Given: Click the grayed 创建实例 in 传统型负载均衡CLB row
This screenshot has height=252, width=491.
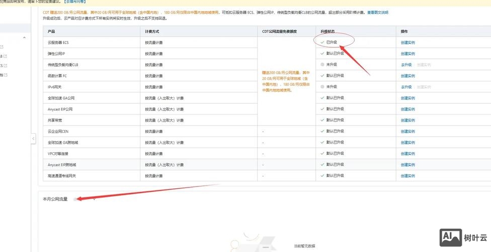Looking at the screenshot, I should tap(424, 65).
